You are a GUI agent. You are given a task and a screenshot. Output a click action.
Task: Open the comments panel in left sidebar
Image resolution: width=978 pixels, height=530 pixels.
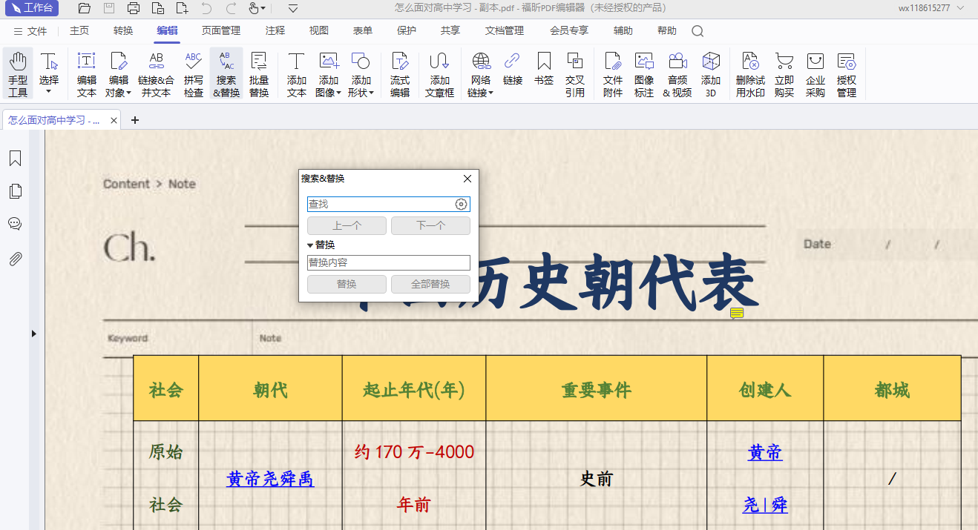click(x=15, y=224)
